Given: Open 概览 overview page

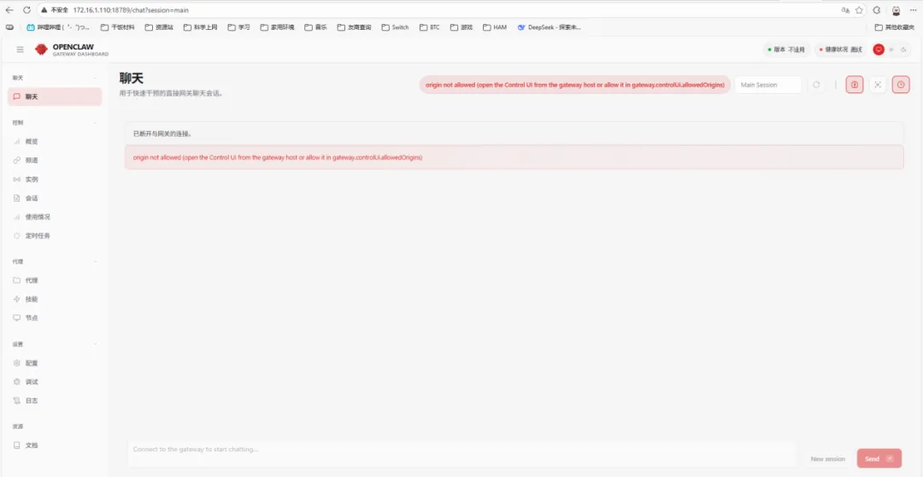Looking at the screenshot, I should [55, 142].
